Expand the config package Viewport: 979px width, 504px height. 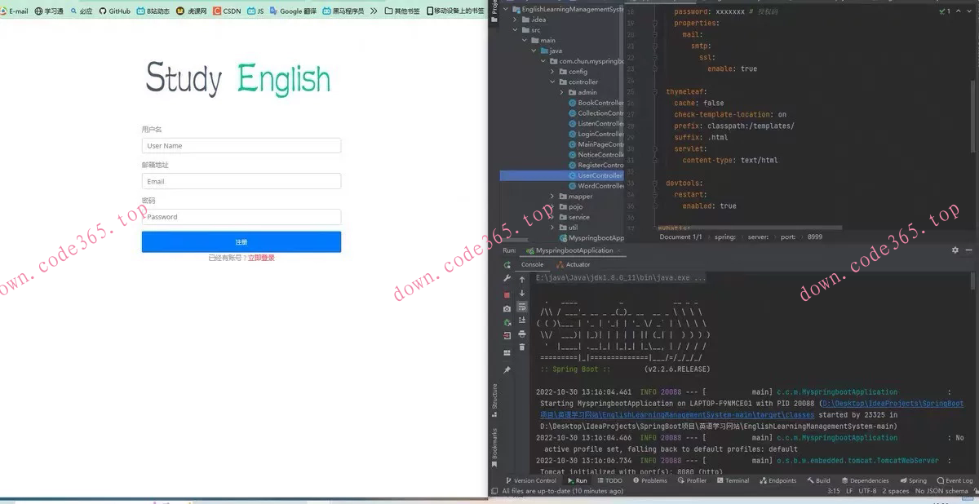pos(552,72)
